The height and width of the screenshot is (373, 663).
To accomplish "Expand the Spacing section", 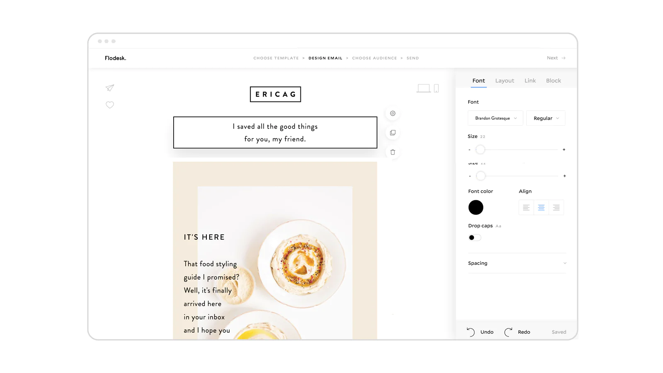I will (x=517, y=263).
